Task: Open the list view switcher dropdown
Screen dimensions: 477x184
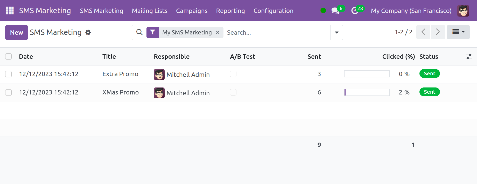Action: tap(458, 32)
